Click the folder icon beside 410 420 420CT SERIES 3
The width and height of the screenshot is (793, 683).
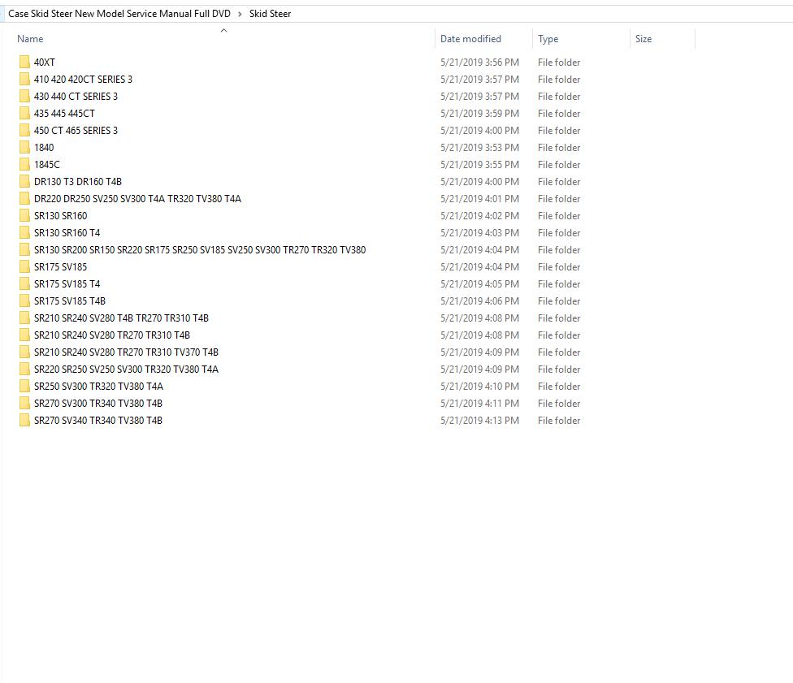point(24,80)
